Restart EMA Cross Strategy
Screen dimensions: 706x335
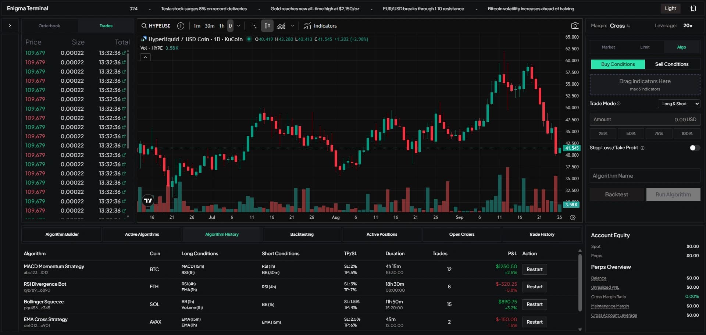coord(534,322)
